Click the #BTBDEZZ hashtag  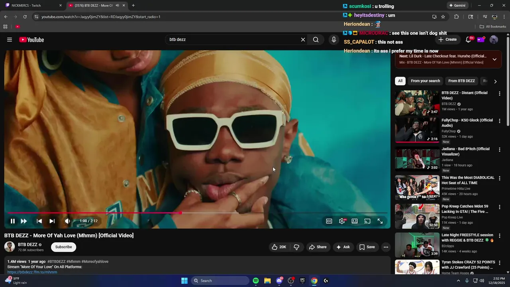point(57,261)
